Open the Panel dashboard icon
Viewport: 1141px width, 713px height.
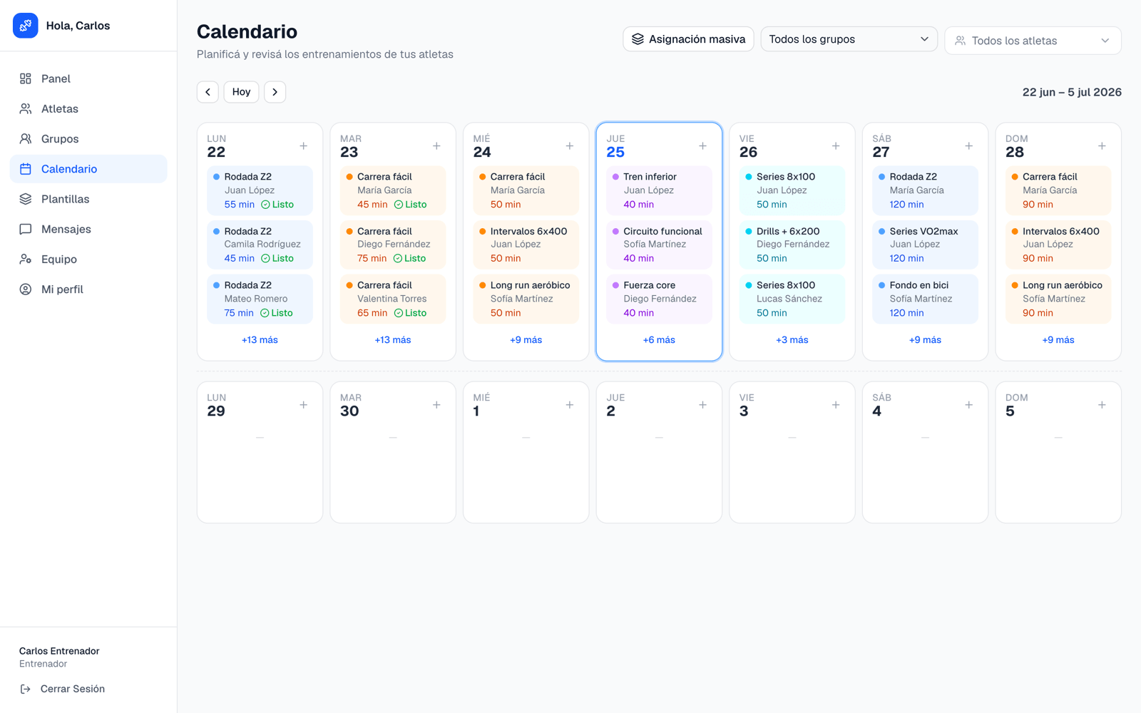26,78
